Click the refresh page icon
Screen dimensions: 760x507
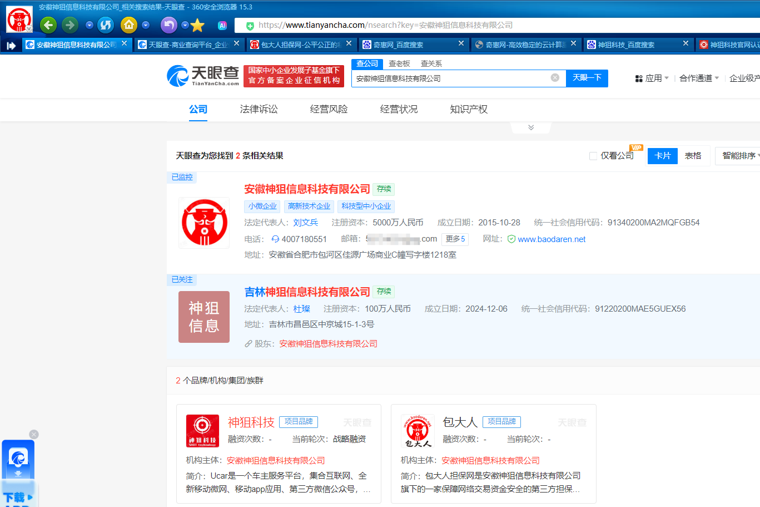point(105,25)
